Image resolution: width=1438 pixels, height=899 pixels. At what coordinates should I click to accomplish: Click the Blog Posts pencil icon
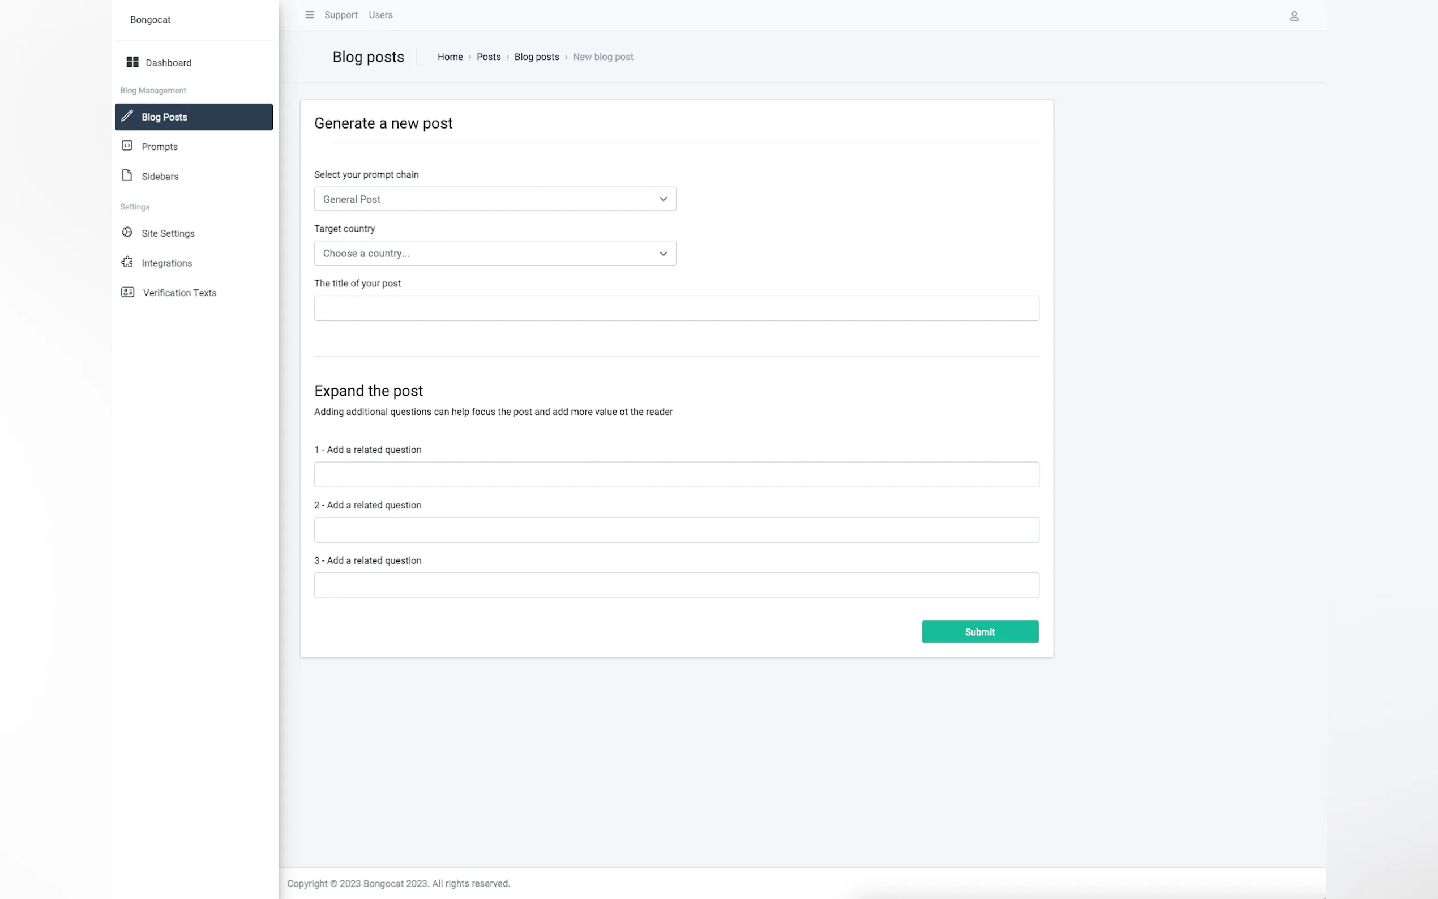(127, 116)
